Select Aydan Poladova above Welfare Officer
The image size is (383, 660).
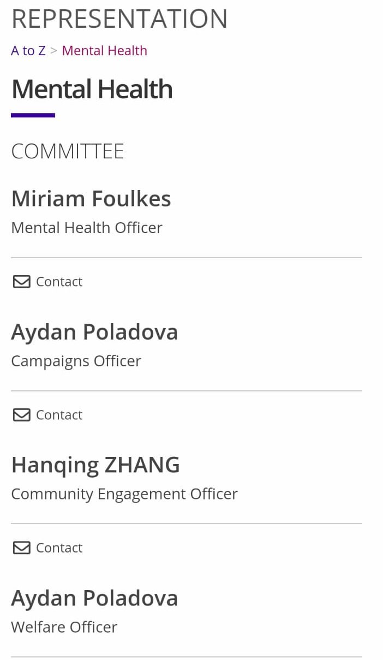[x=94, y=598]
